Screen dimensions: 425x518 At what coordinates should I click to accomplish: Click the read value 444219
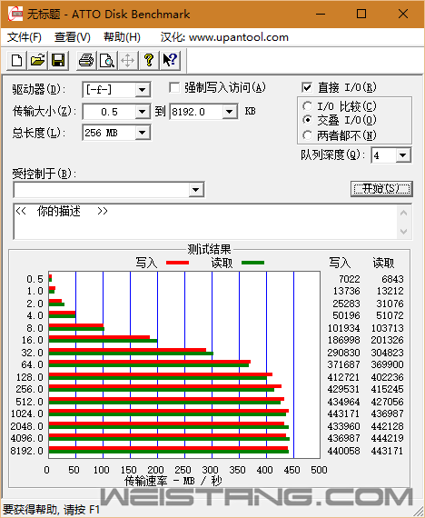(x=388, y=438)
